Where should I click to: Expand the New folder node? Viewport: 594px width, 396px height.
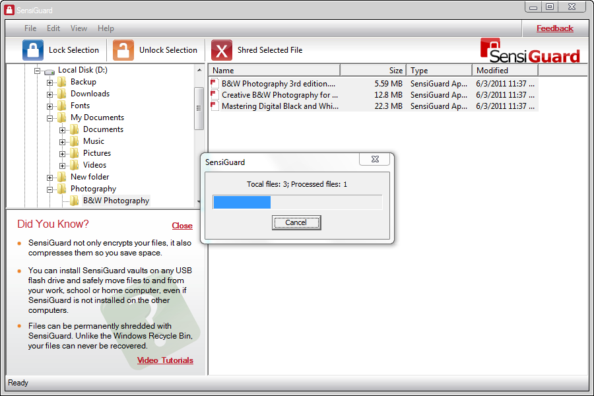pos(49,178)
